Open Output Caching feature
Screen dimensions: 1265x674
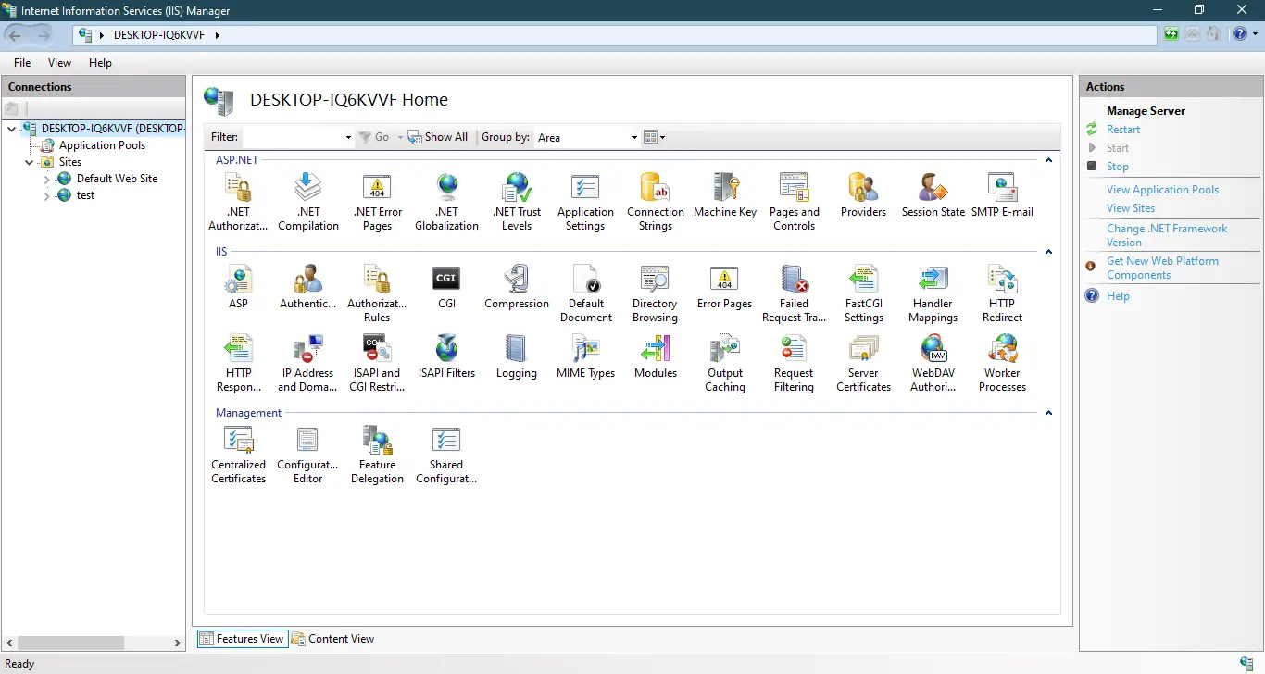coord(725,363)
